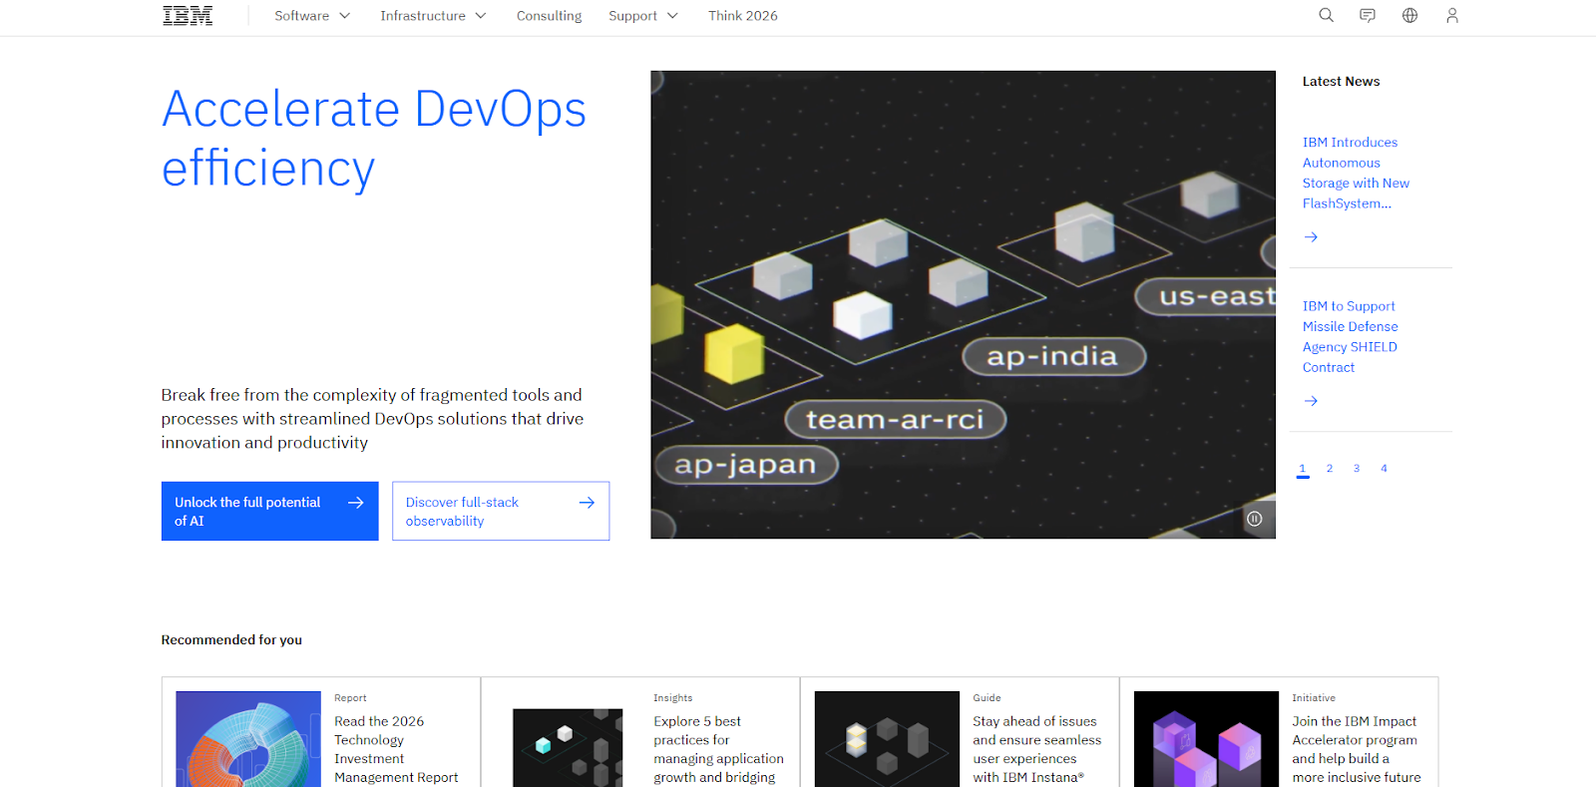Click arrow under Missile Defense news item
Viewport: 1596px width, 787px height.
(1311, 401)
